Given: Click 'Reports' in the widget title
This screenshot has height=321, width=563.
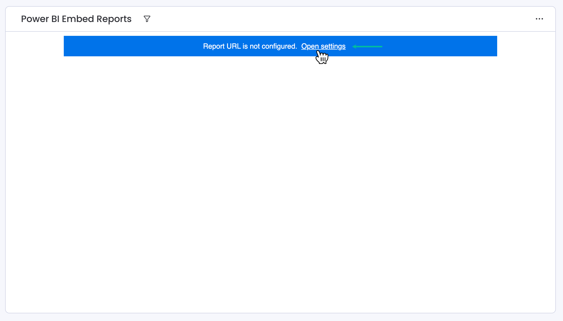Looking at the screenshot, I should 114,19.
